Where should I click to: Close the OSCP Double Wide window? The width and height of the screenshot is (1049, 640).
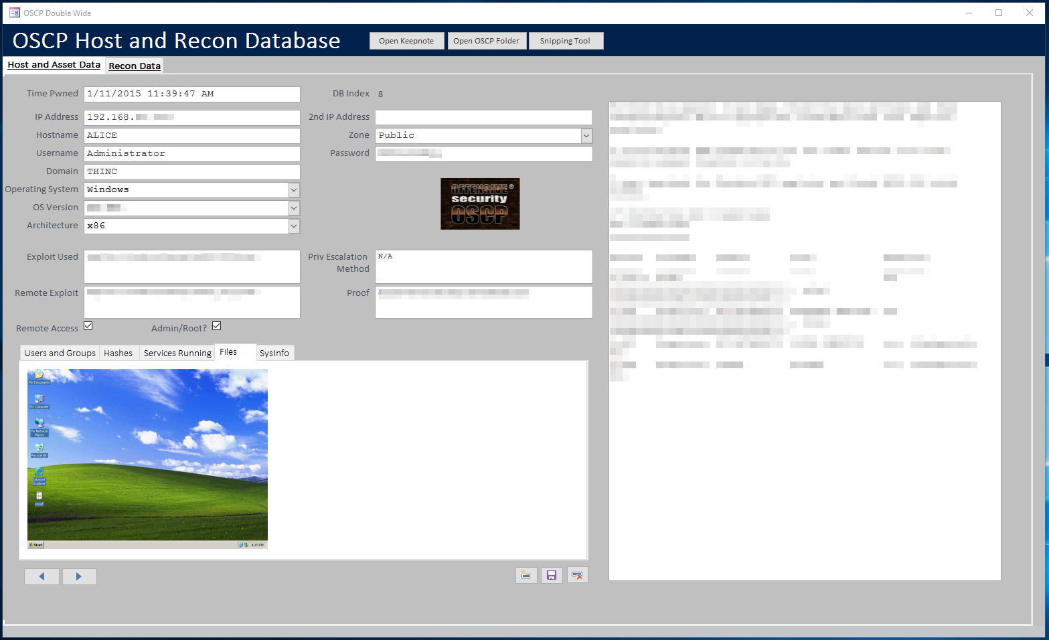(1030, 13)
